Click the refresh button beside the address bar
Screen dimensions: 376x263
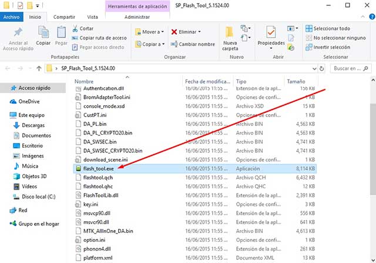coord(322,69)
